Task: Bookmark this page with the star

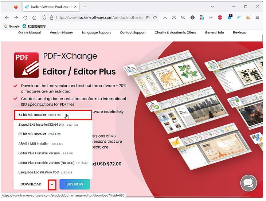Action: pyautogui.click(x=155, y=17)
